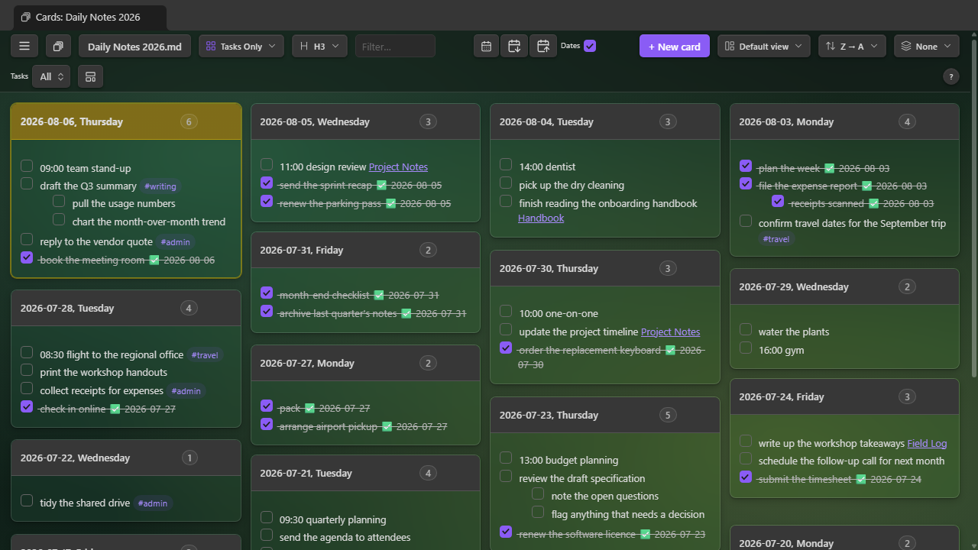This screenshot has width=978, height=550.
Task: Click the #admin tag on collect receipts for expenses
Action: click(x=186, y=391)
